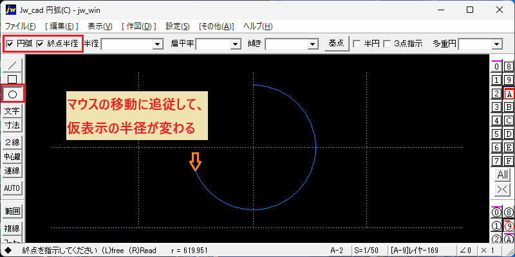
Task: Select the 複線 offset line tool
Action: pyautogui.click(x=12, y=228)
